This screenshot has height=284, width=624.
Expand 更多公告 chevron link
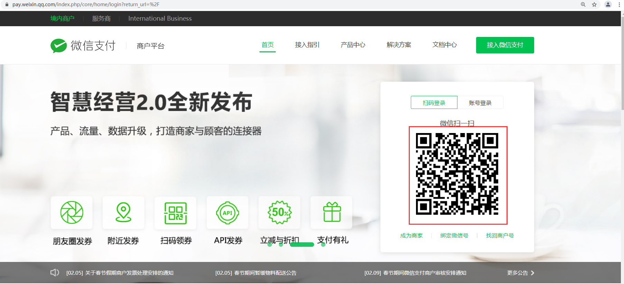click(x=521, y=273)
